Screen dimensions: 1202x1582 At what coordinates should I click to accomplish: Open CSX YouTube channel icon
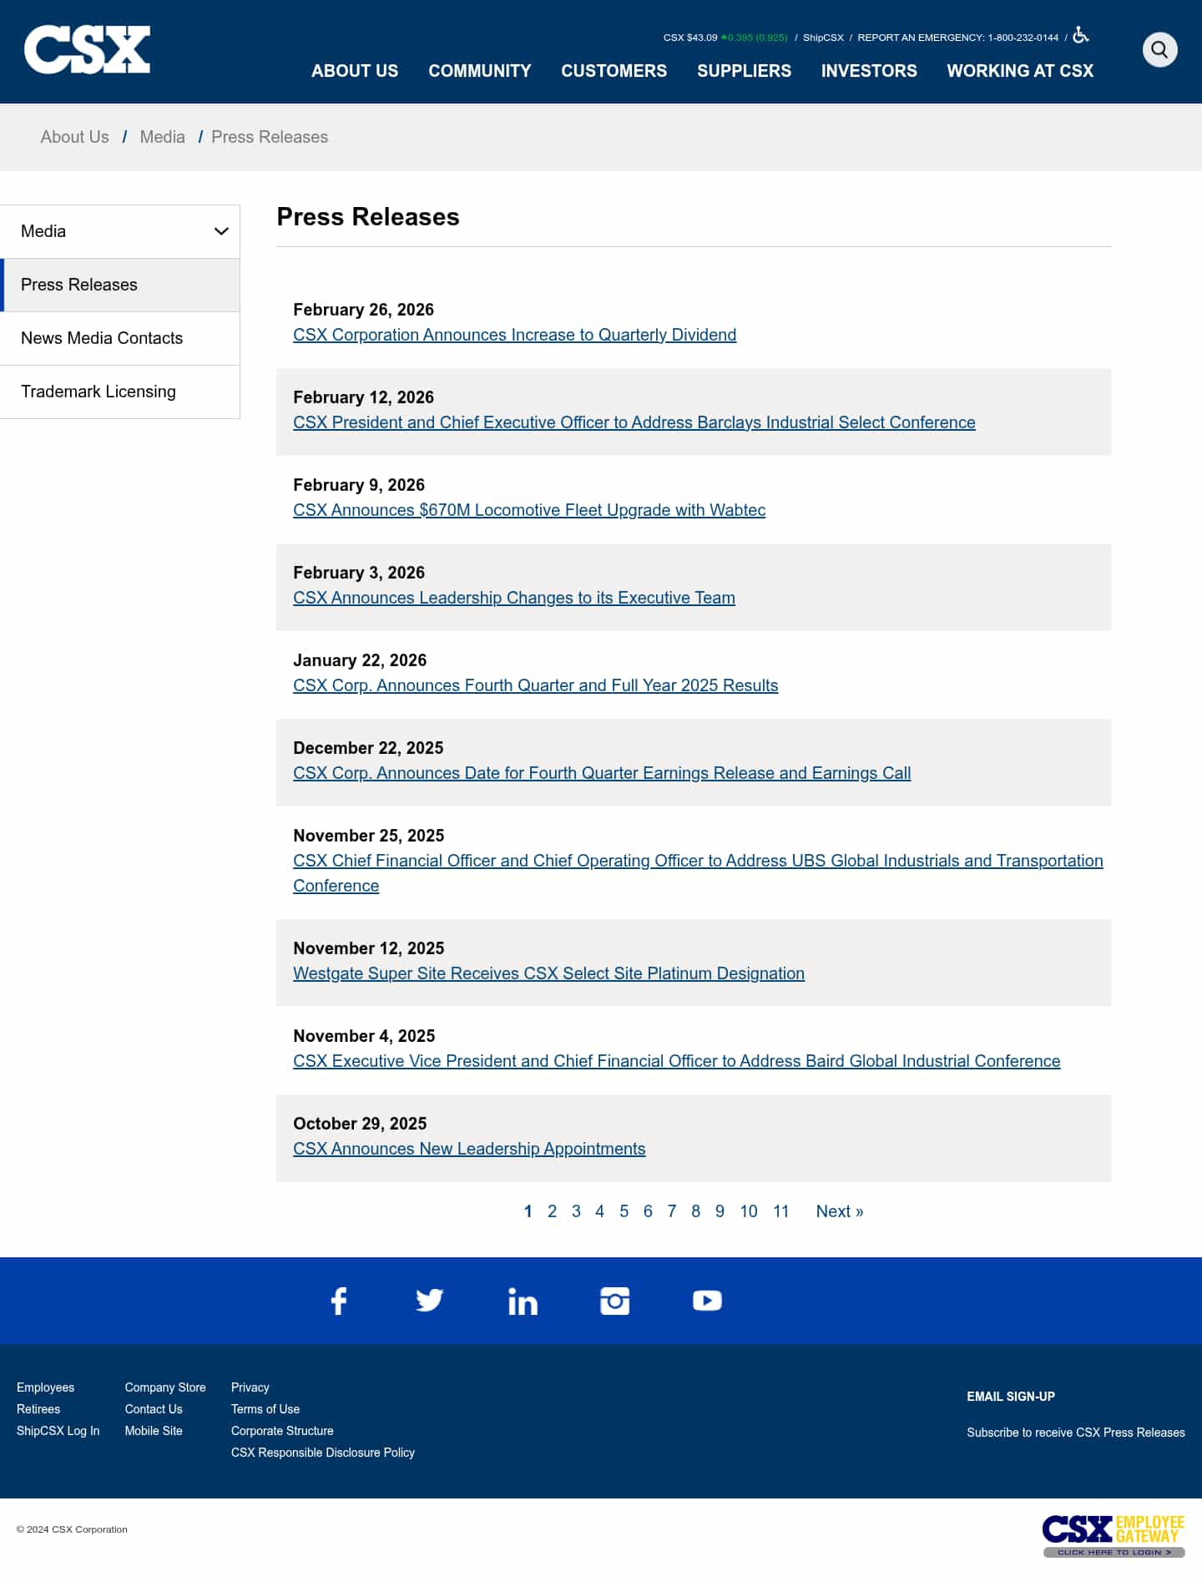(x=707, y=1301)
